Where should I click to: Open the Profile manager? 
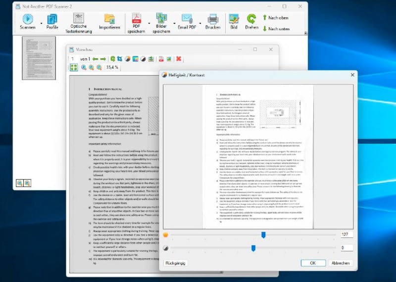pyautogui.click(x=52, y=22)
